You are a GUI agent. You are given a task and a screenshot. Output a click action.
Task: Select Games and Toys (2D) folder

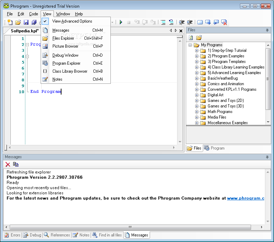(x=225, y=100)
